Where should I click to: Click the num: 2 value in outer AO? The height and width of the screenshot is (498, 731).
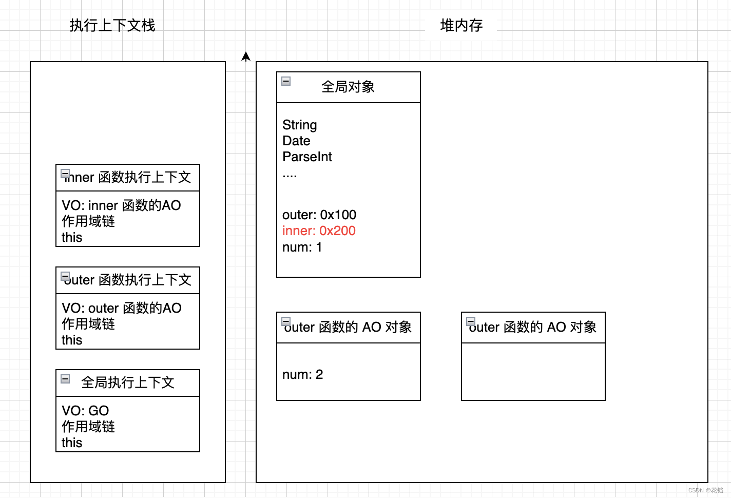pyautogui.click(x=303, y=374)
